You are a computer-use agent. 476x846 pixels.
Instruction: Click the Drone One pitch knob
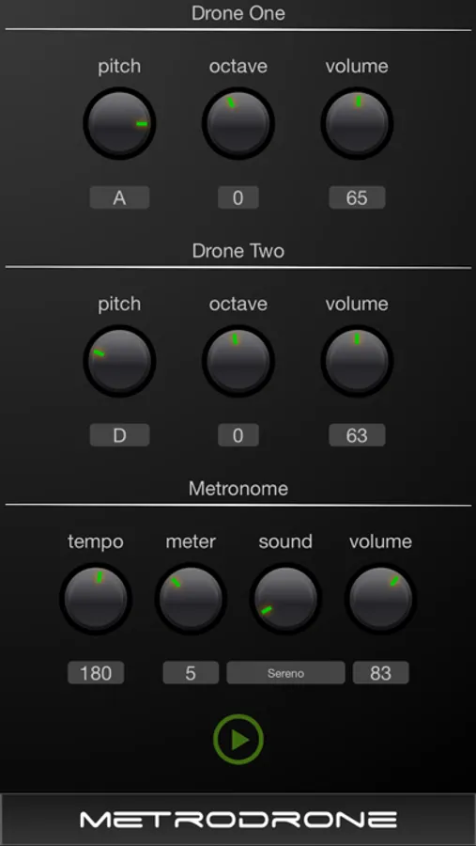(x=119, y=123)
